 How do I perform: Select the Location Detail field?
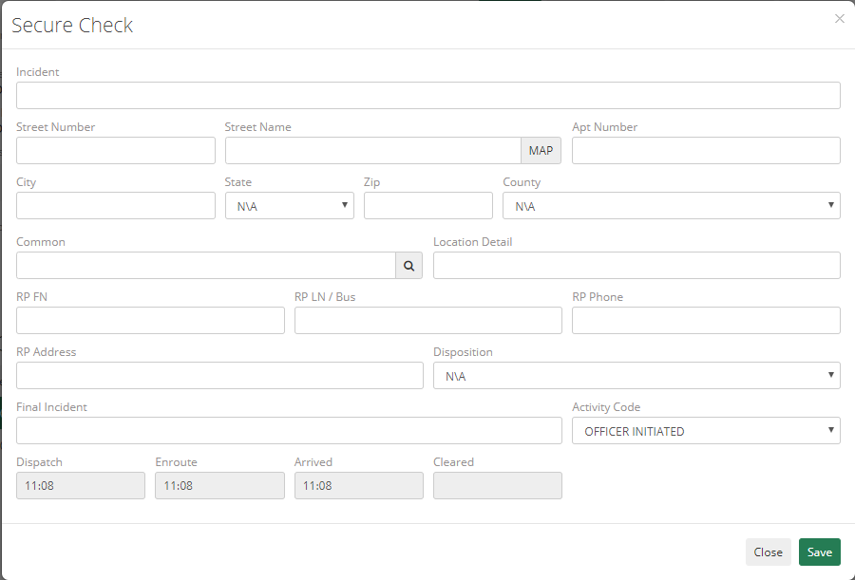pos(636,266)
